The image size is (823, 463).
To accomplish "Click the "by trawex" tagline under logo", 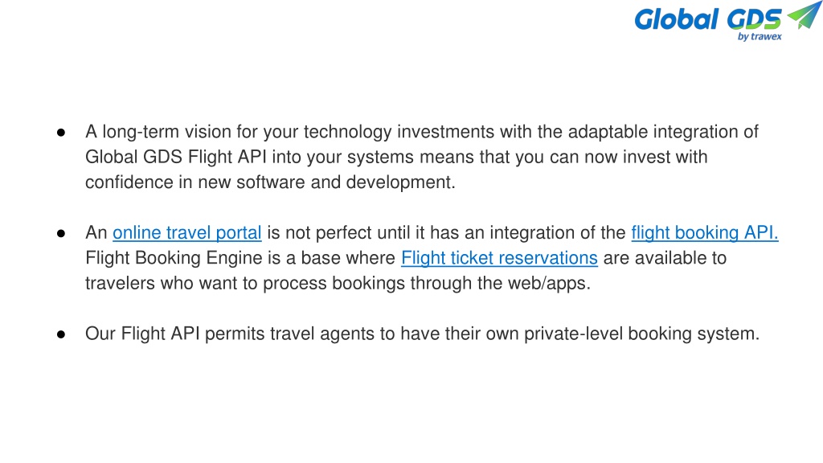I will 760,37.
